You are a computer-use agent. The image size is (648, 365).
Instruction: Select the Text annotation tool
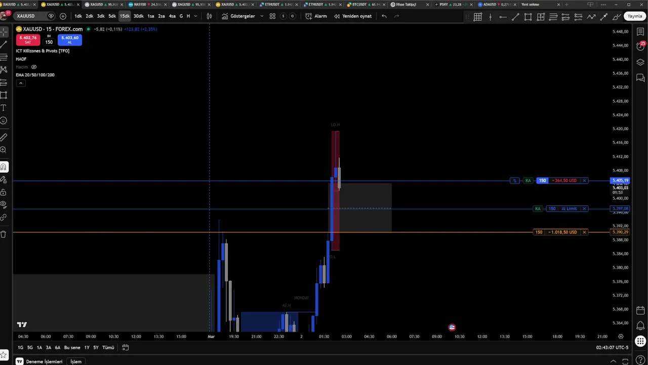[x=4, y=107]
